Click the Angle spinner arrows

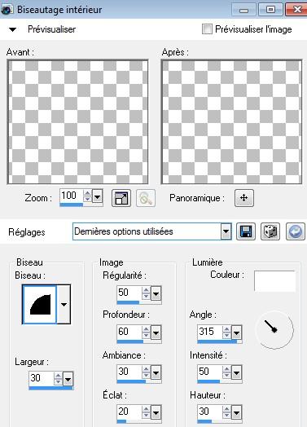coord(226,332)
